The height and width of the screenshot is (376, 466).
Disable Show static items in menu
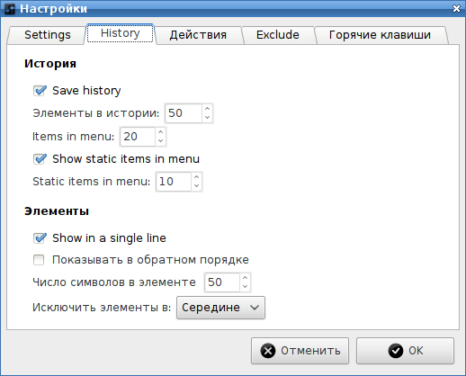(x=40, y=159)
